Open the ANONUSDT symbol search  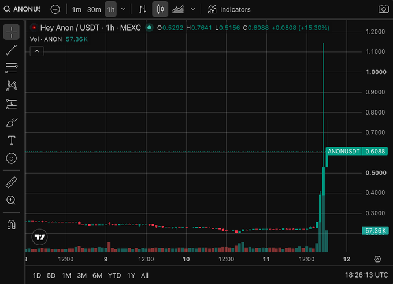click(x=21, y=9)
